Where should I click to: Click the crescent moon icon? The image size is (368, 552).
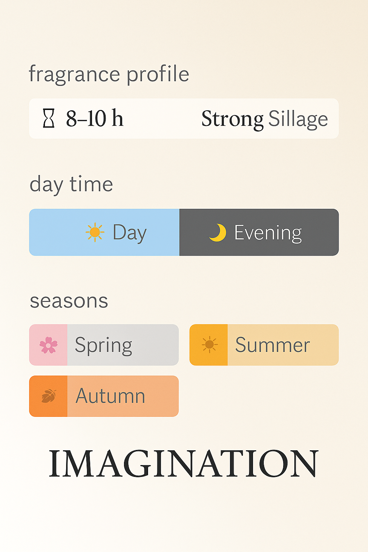point(218,233)
